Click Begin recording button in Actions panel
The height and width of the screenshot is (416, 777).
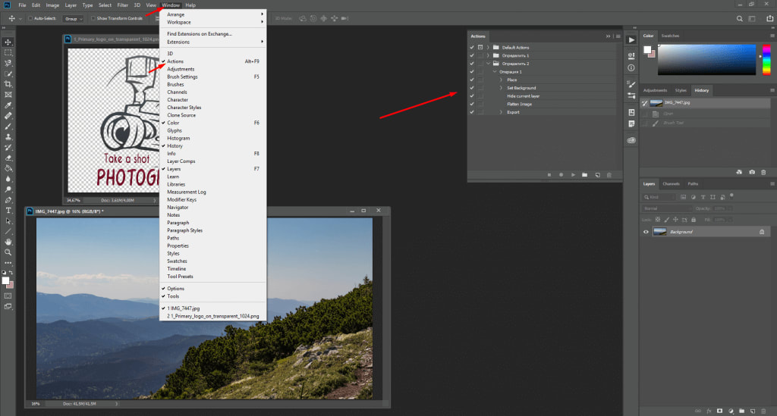pos(561,175)
